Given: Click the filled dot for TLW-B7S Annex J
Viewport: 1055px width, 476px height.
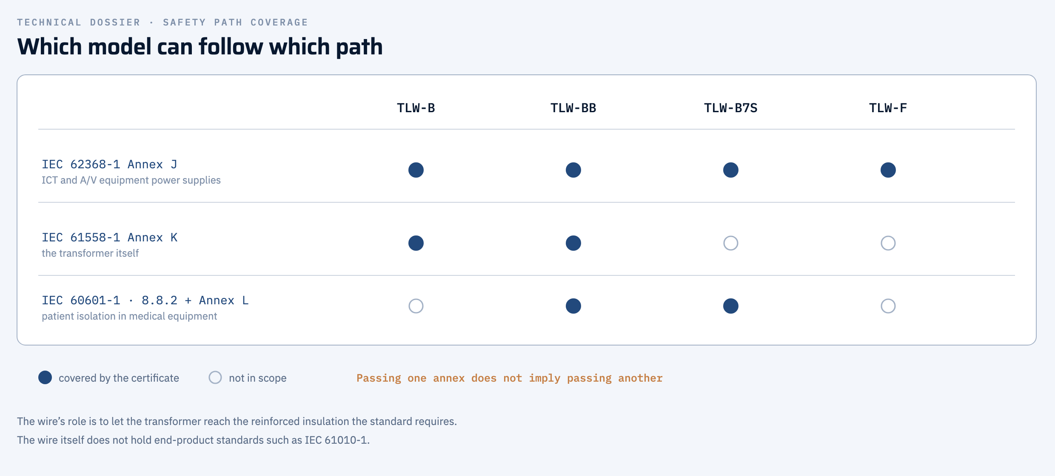Looking at the screenshot, I should click(731, 170).
